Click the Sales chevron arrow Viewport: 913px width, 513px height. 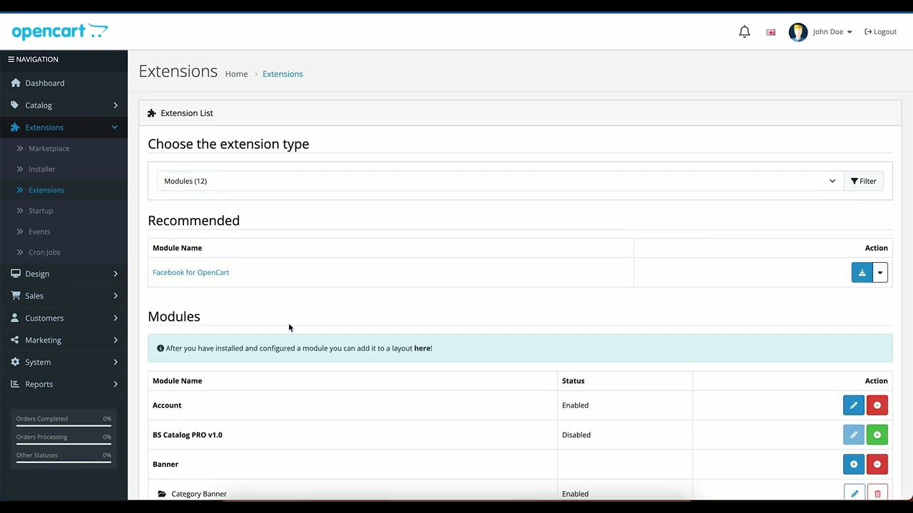(x=116, y=296)
